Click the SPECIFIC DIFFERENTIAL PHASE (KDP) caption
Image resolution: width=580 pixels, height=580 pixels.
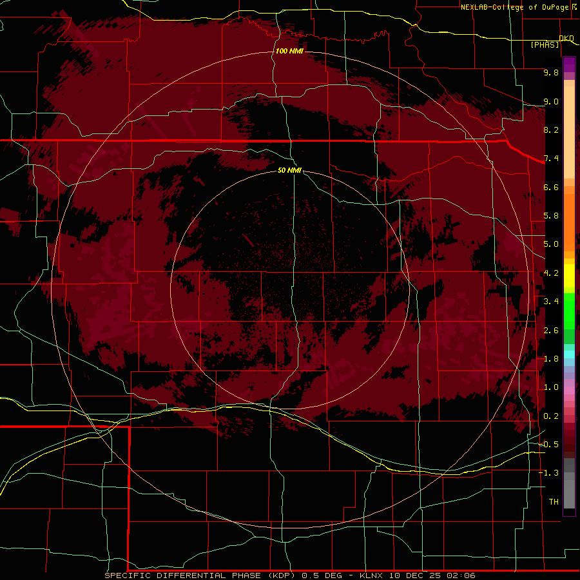200,575
